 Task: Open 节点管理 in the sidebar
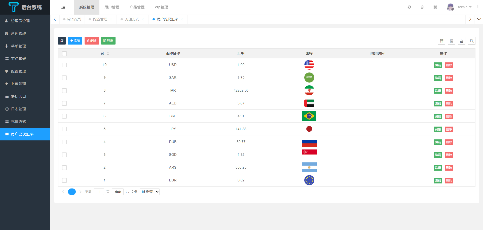tap(25, 59)
